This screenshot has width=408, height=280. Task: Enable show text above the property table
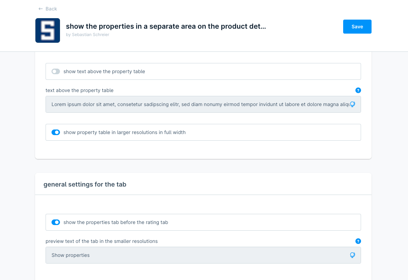click(56, 71)
